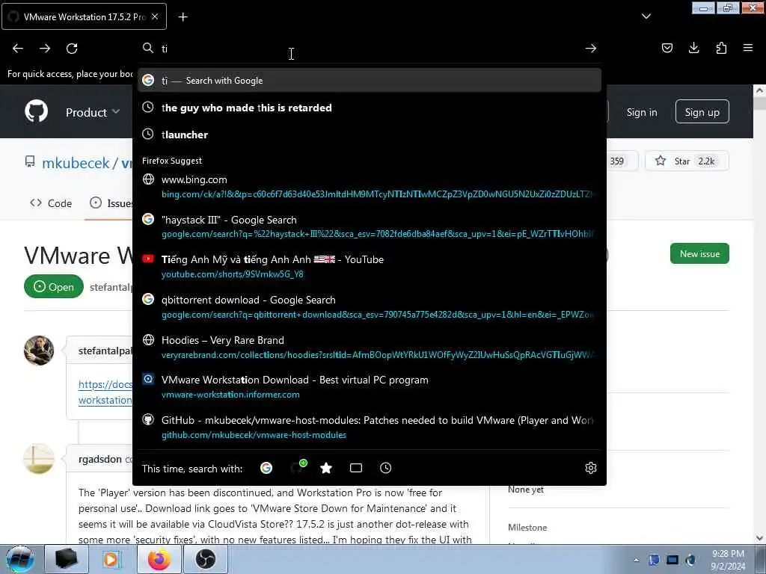Search this time in Tabs icon
The image size is (766, 574).
click(x=356, y=468)
